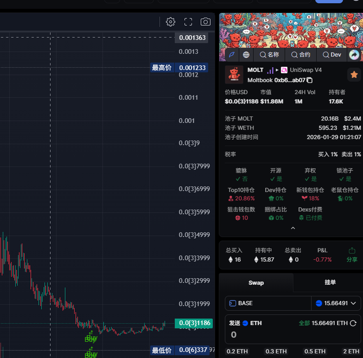The width and height of the screenshot is (363, 358).
Task: Select the 0.5 ETH preset amount
Action: [x=315, y=351]
